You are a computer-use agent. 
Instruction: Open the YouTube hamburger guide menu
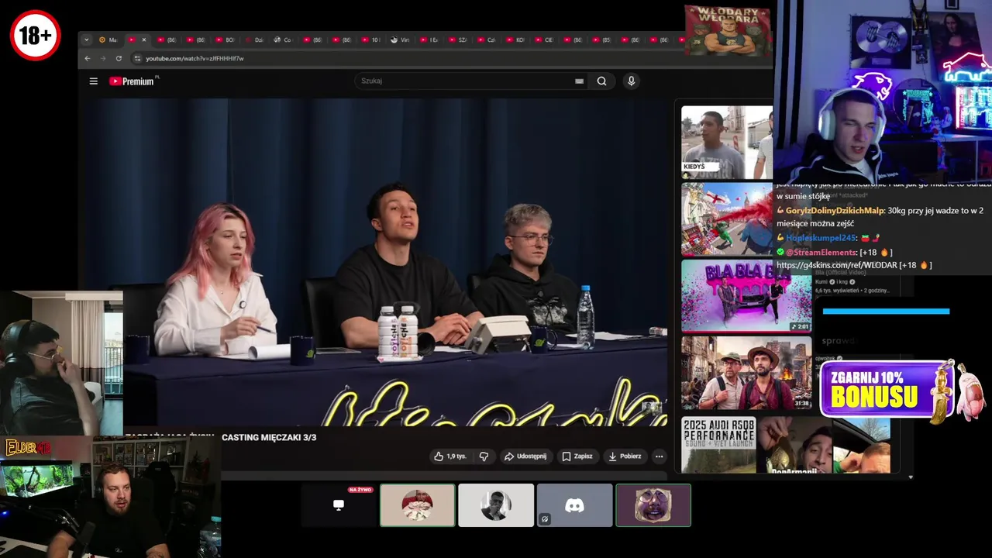click(94, 81)
